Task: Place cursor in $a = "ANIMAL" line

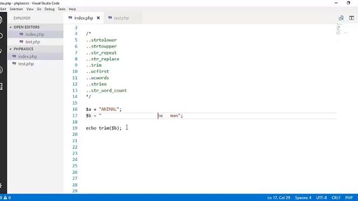Action: (103, 109)
